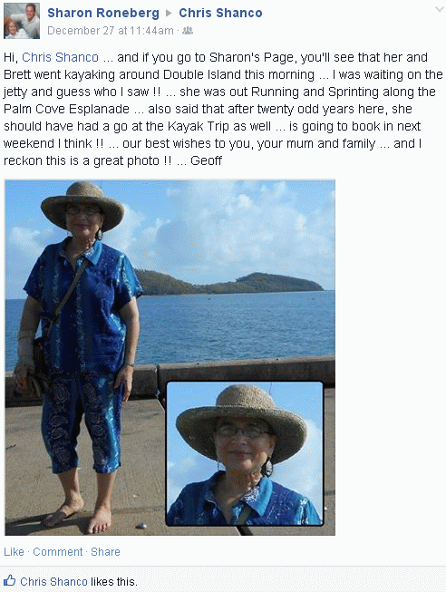Screen dimensions: 446x592
Task: Like this post
Action: [14, 551]
